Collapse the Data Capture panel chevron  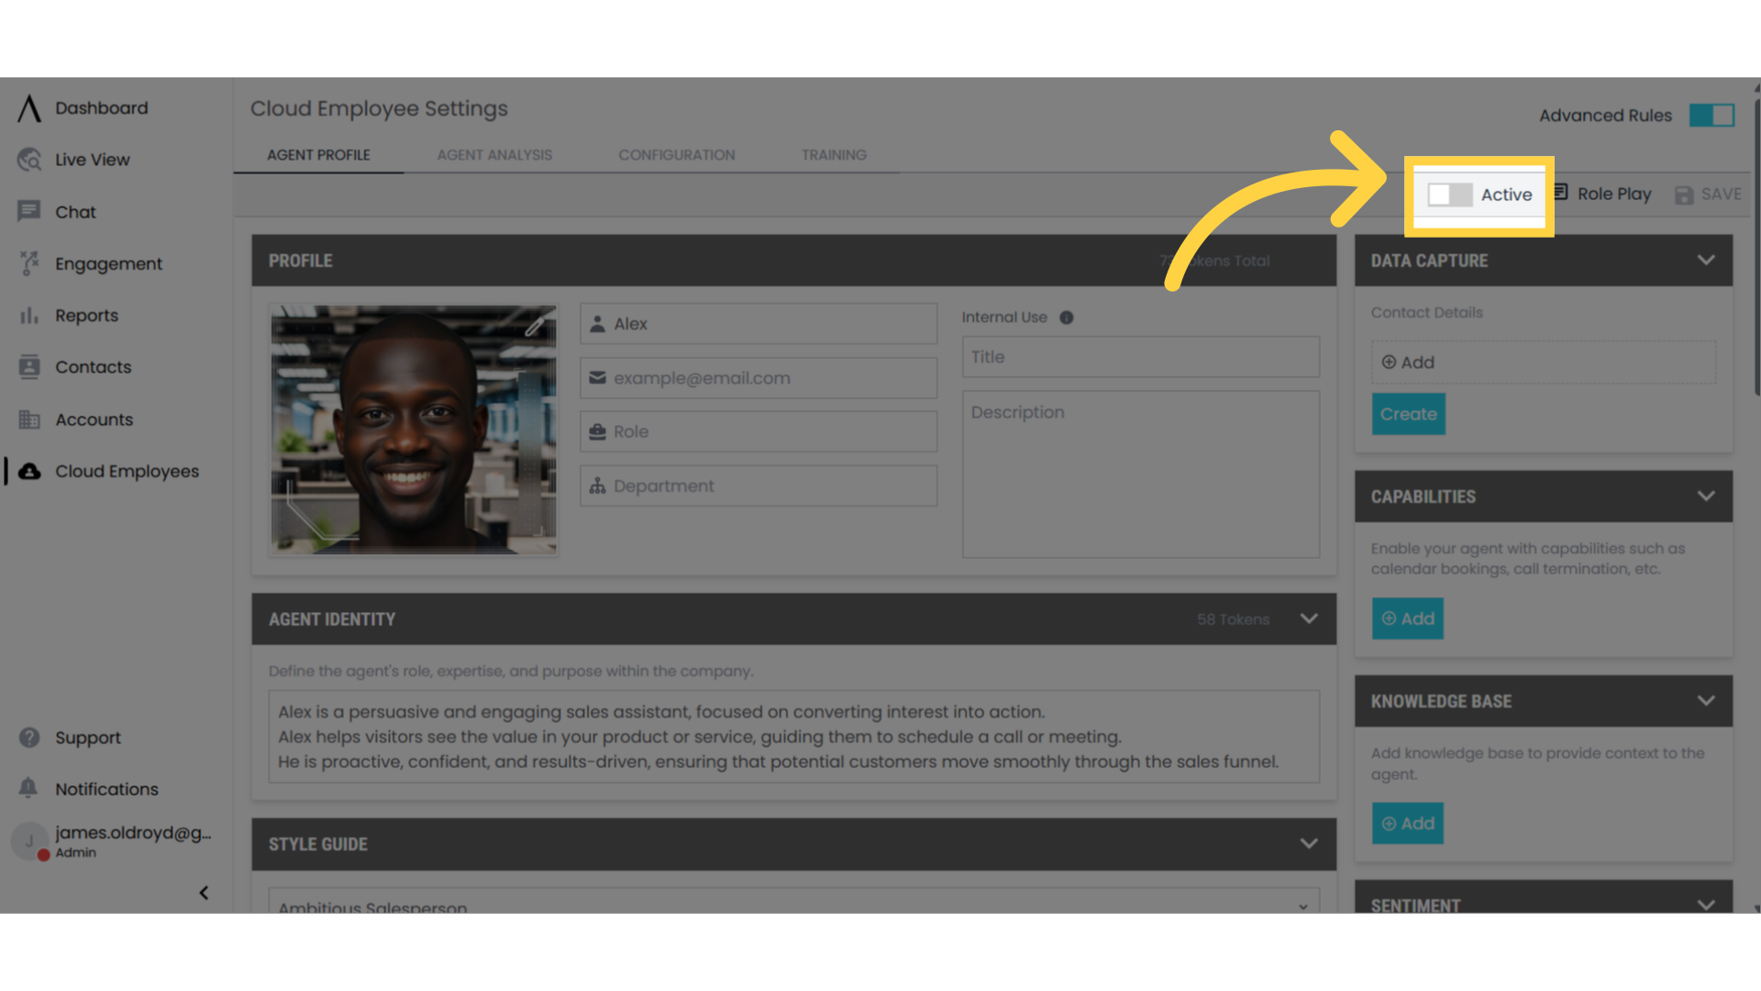coord(1706,261)
